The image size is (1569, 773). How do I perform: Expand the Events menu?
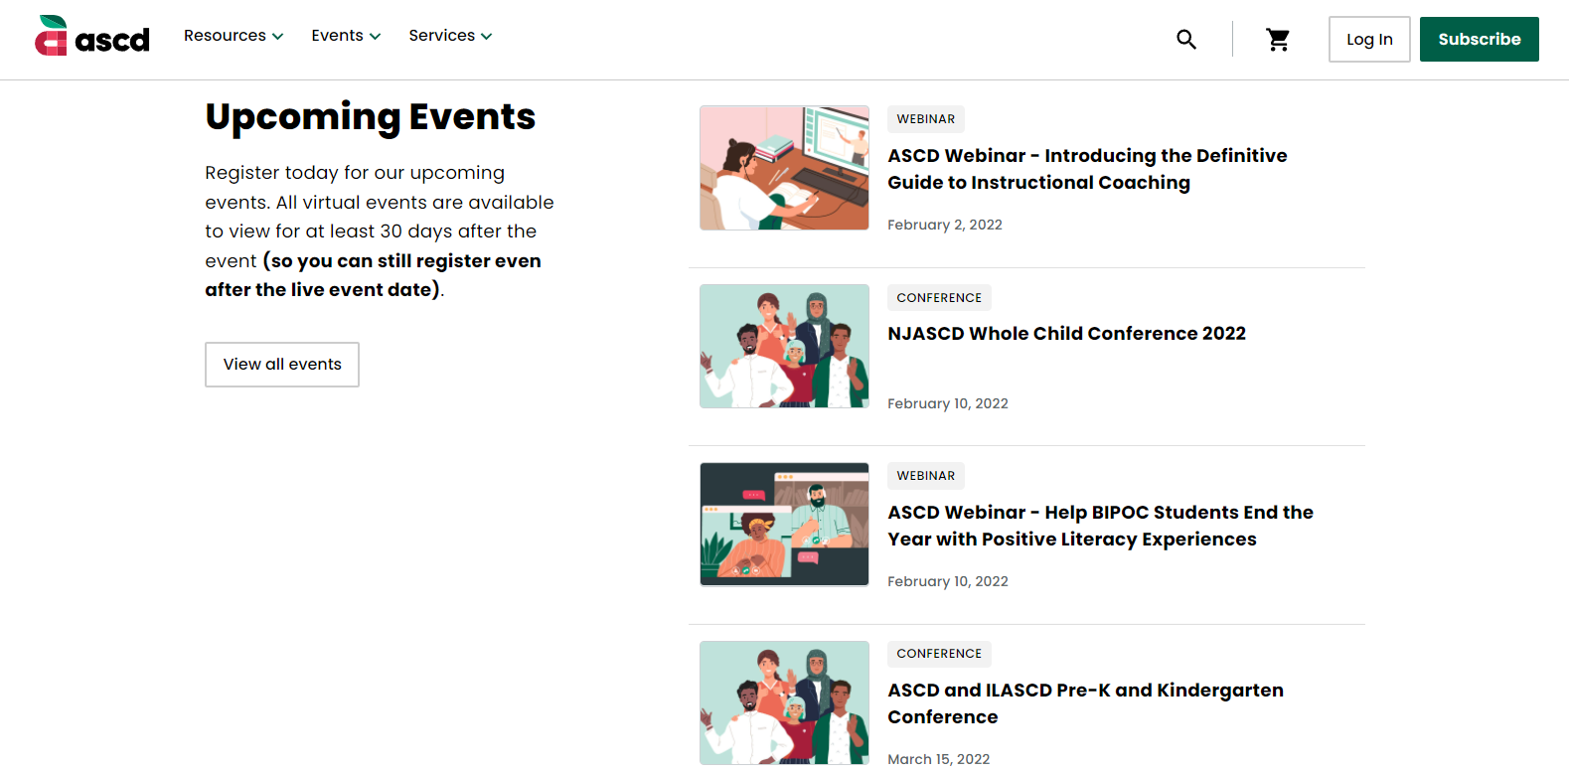coord(346,36)
